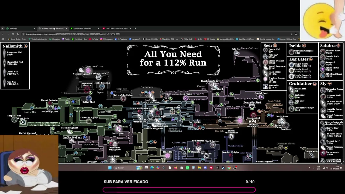The width and height of the screenshot is (345, 194).
Task: Open the Facebook bookmark
Action: [x=121, y=39]
